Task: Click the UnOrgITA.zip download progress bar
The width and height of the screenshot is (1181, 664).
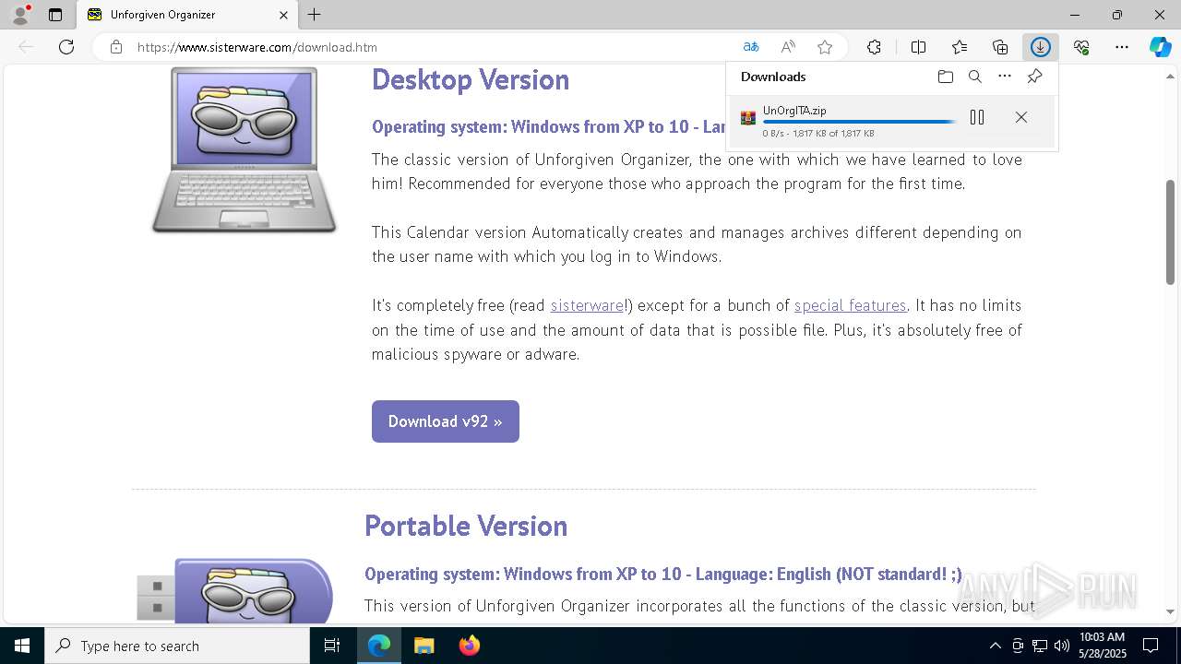Action: 859,122
